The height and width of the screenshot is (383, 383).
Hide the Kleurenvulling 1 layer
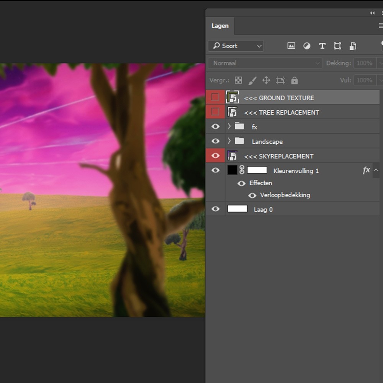[215, 170]
